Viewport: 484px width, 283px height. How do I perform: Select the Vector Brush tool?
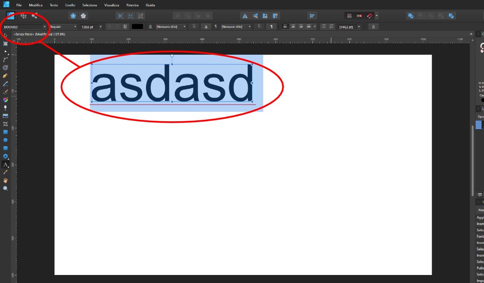point(5,92)
